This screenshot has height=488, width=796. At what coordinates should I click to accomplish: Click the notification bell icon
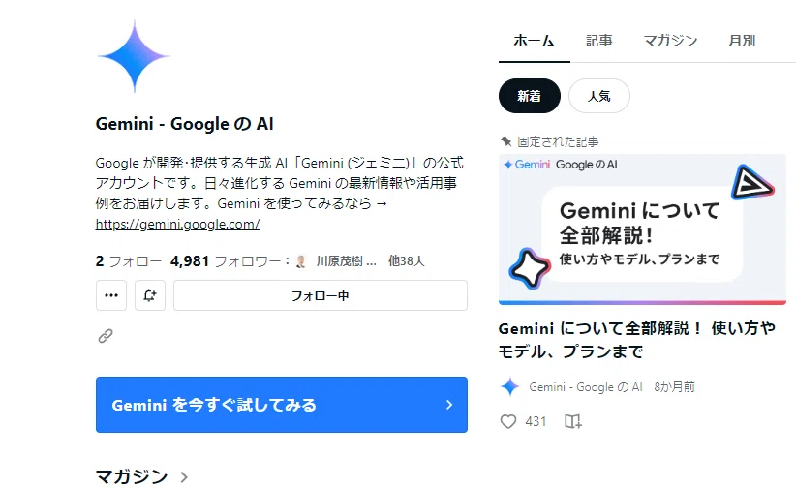[150, 295]
